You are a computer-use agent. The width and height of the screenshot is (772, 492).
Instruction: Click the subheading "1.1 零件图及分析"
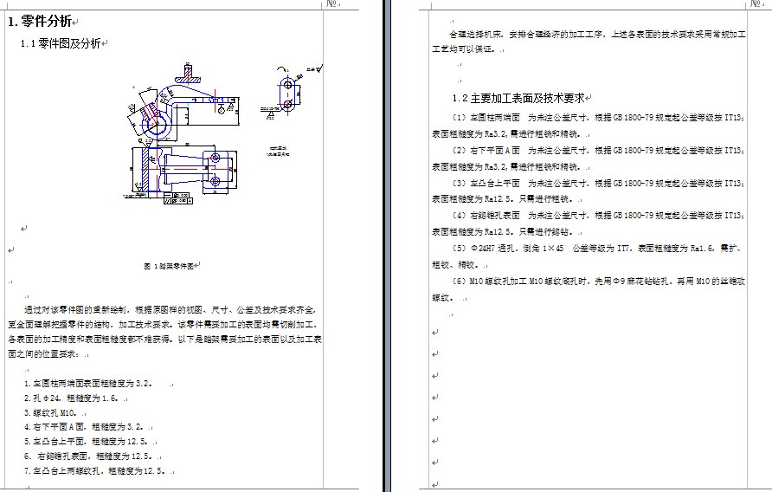[61, 43]
